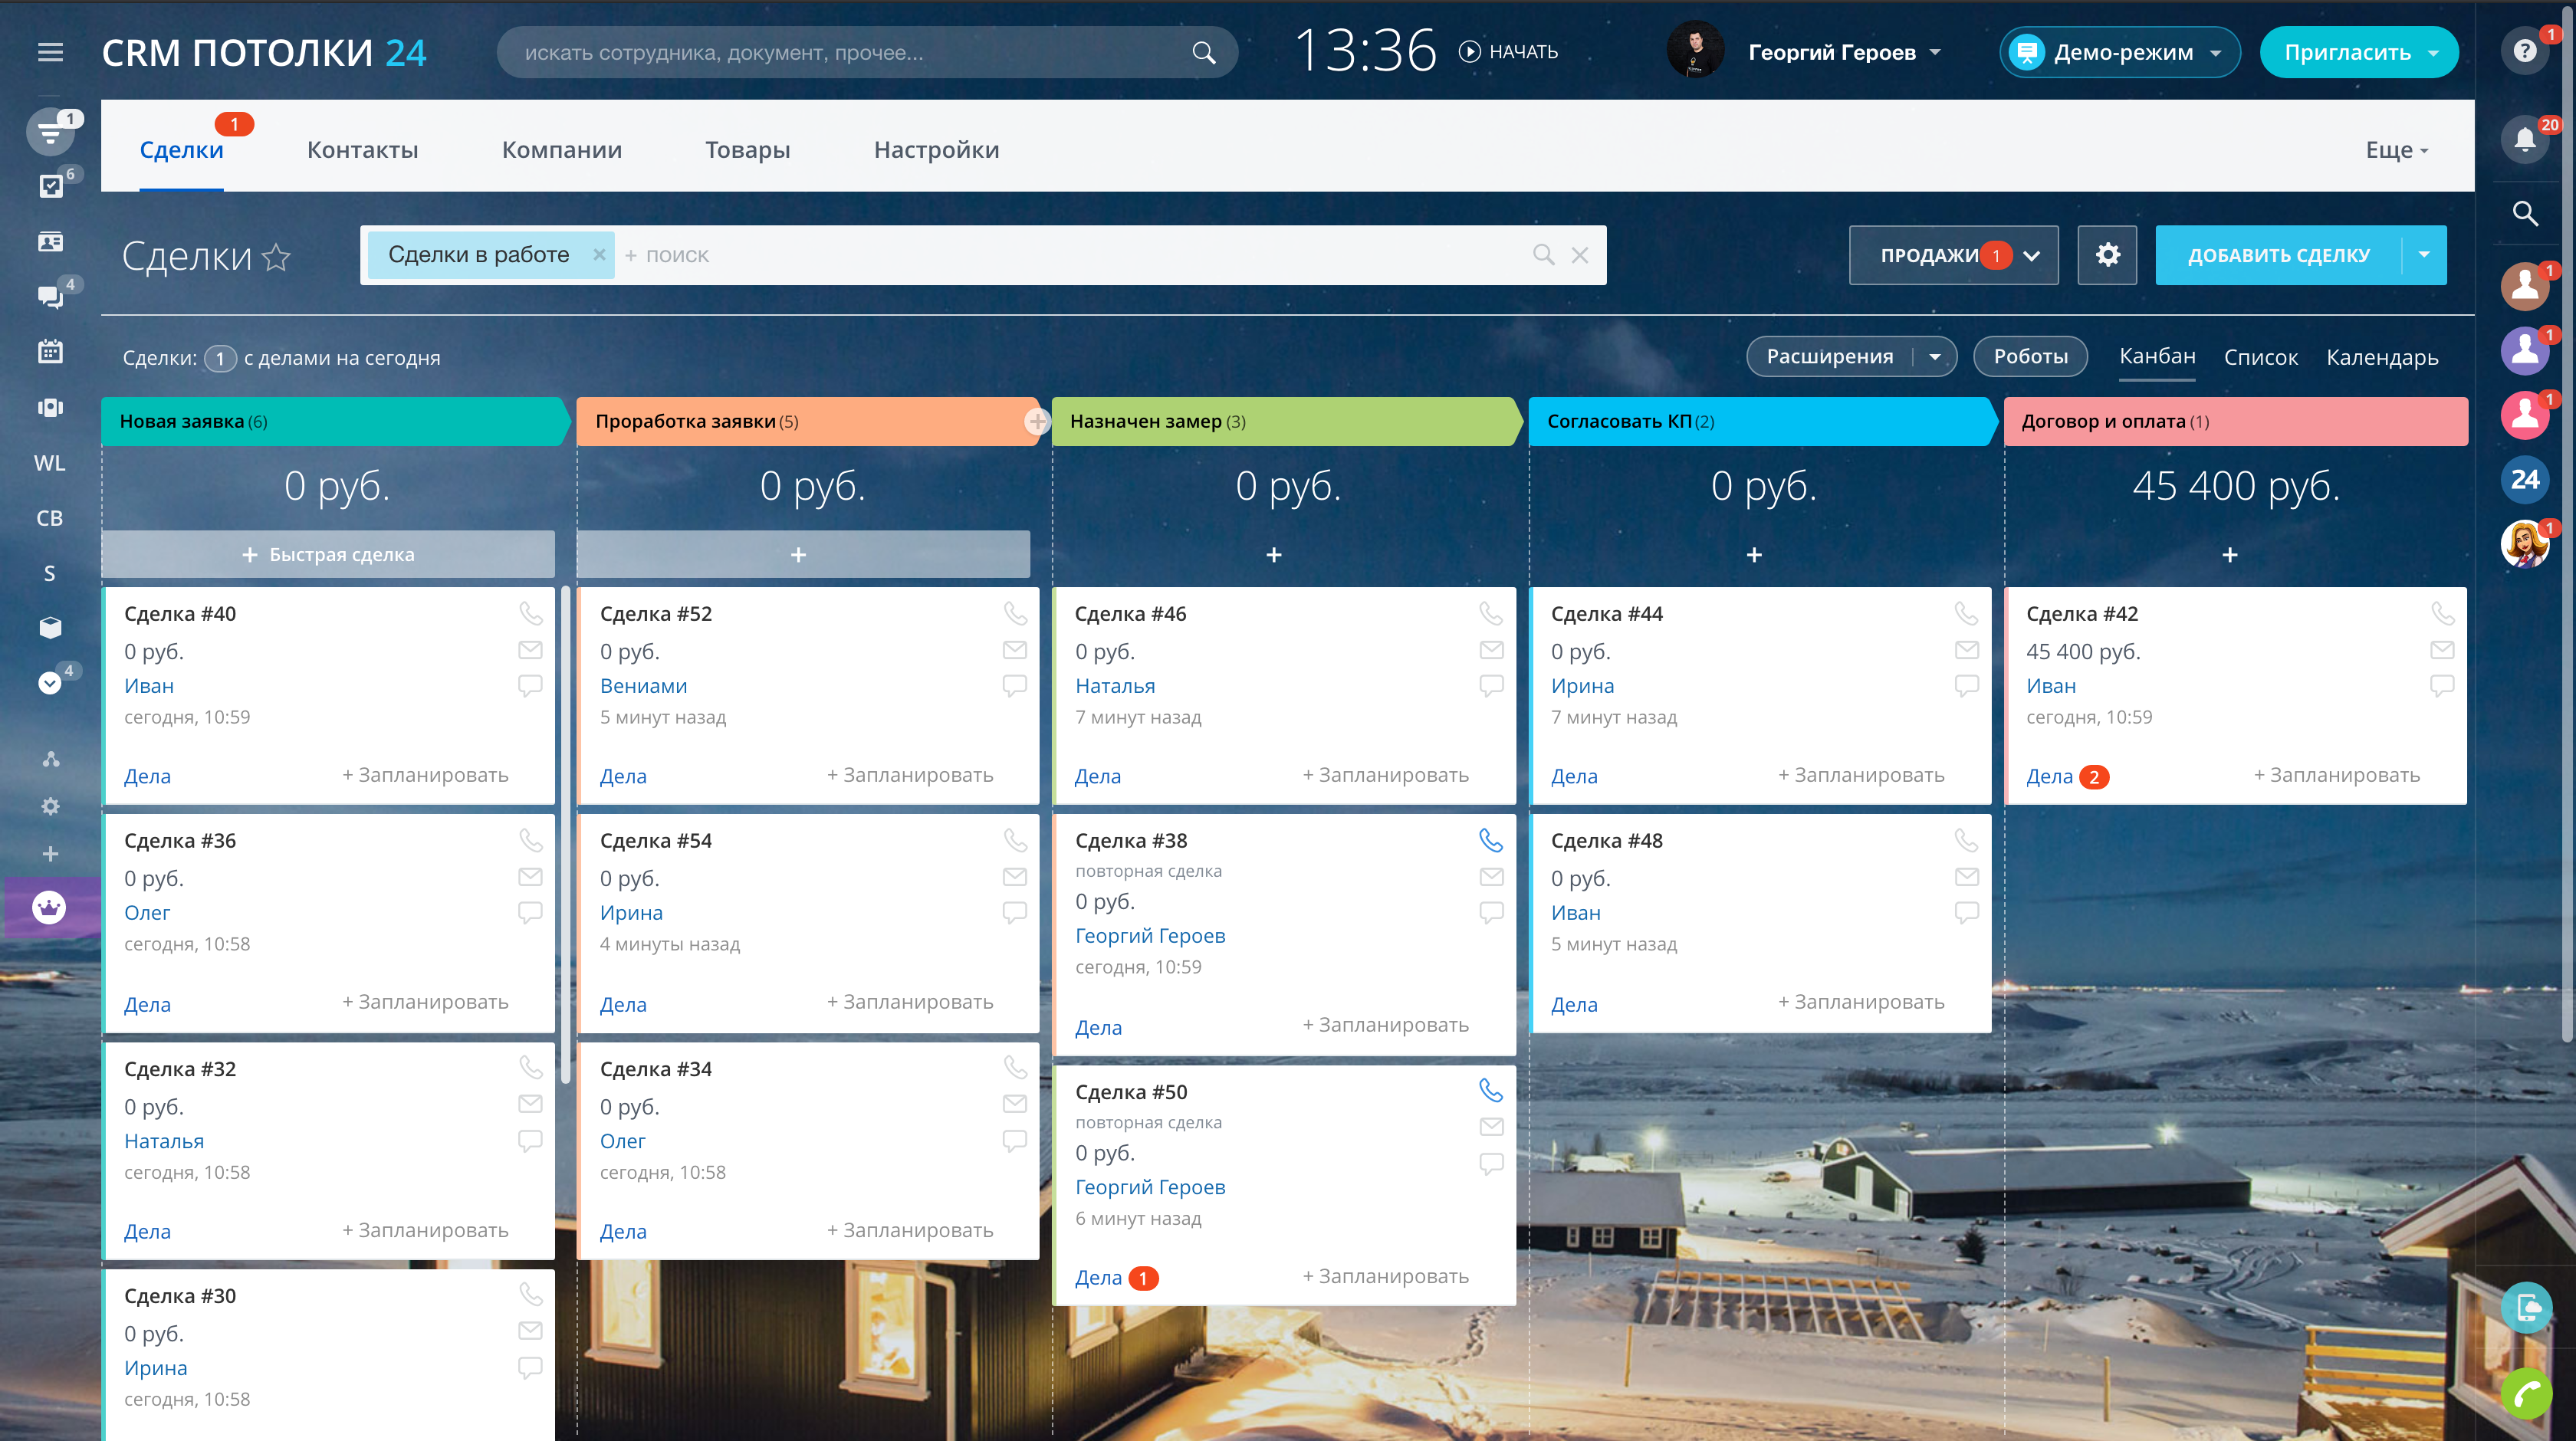Click phone icon on Сделка #38 card

tap(1490, 840)
